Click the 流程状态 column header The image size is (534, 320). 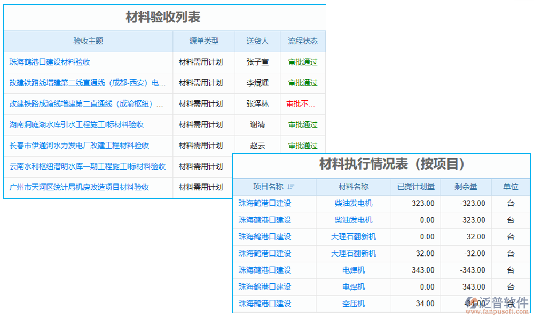coord(302,41)
